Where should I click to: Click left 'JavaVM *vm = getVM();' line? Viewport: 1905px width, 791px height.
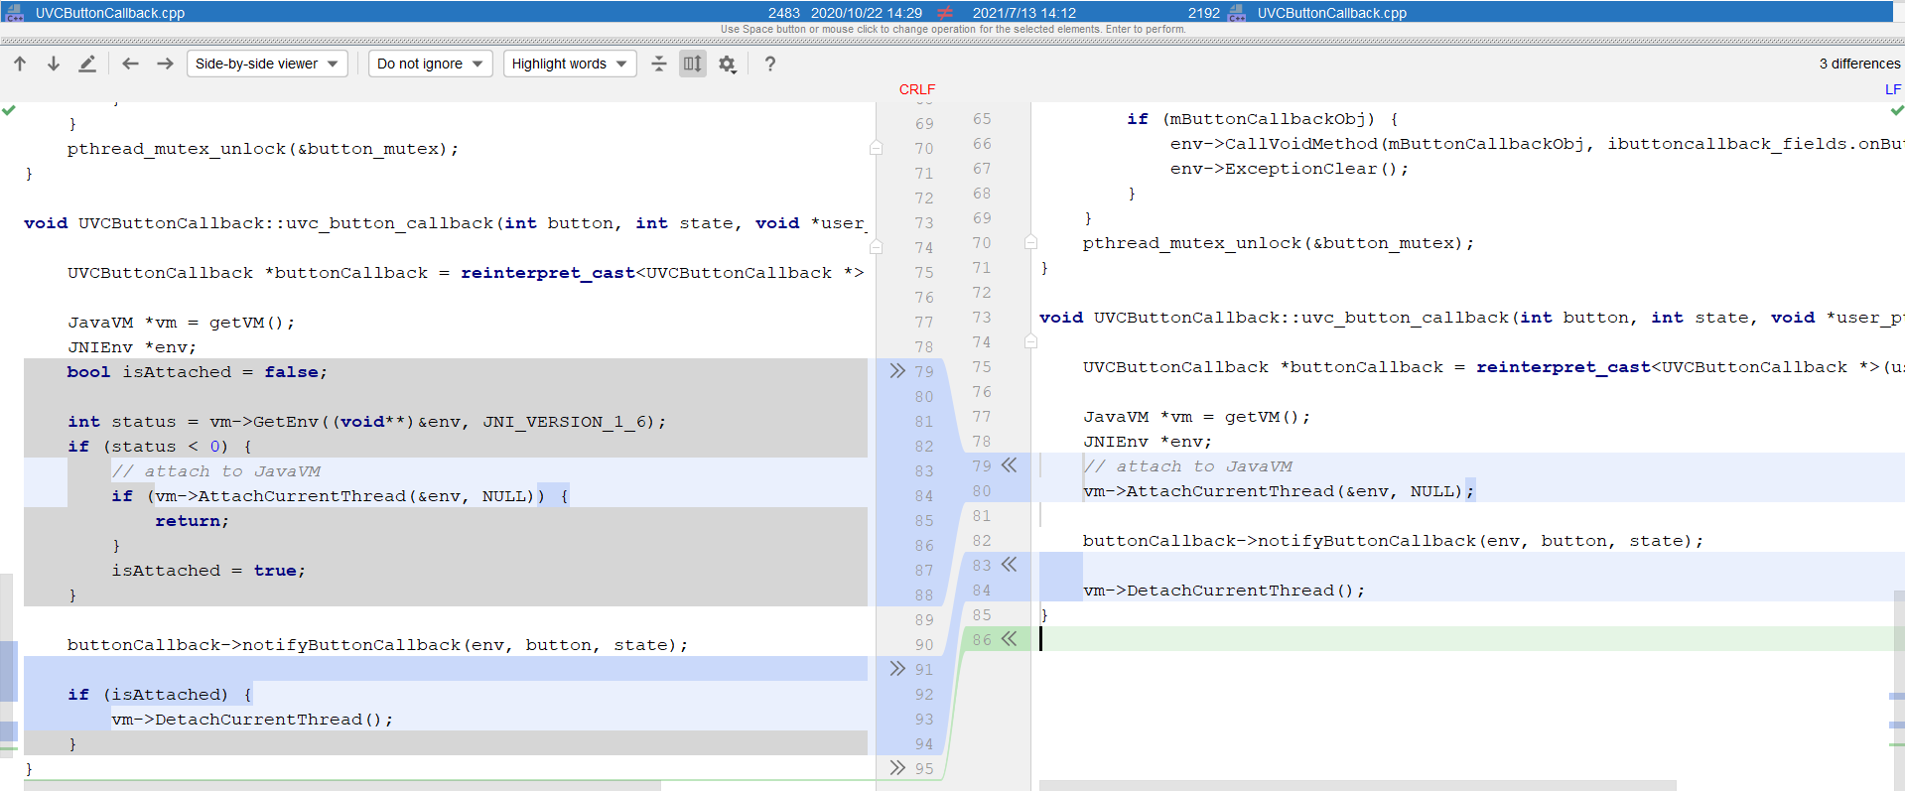pyautogui.click(x=182, y=323)
